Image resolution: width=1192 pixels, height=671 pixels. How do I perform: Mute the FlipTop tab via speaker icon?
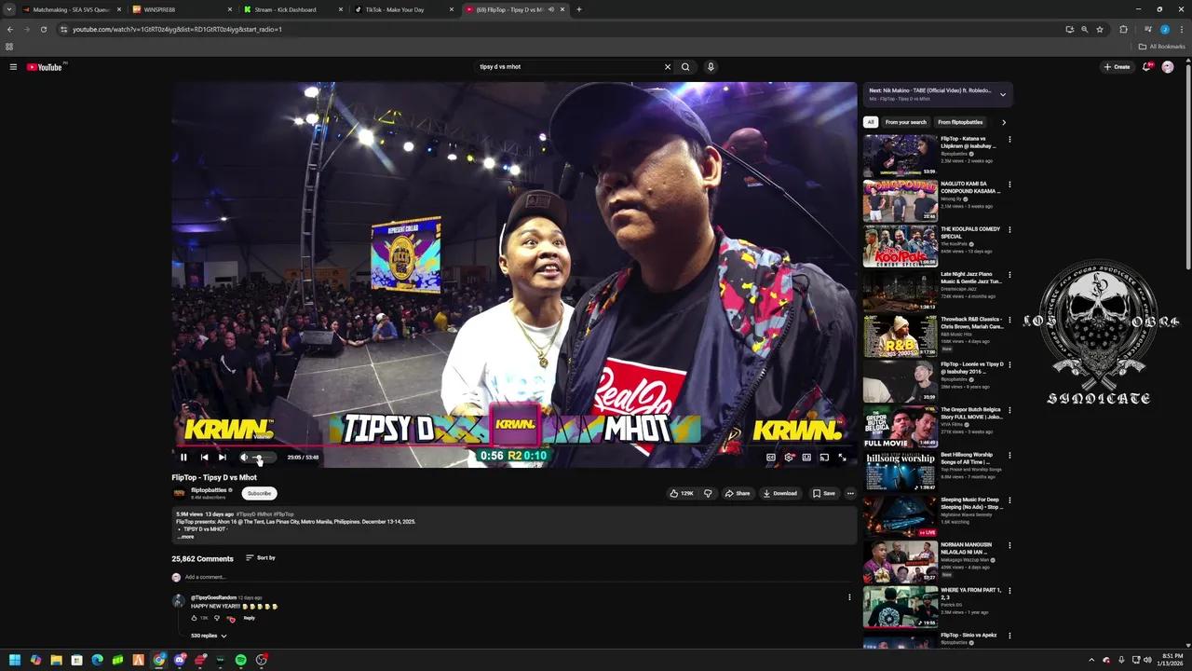tap(550, 9)
